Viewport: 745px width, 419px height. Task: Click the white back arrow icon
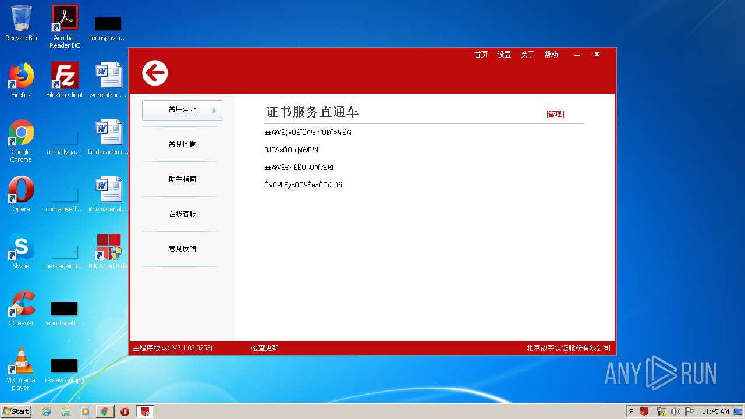(x=155, y=73)
